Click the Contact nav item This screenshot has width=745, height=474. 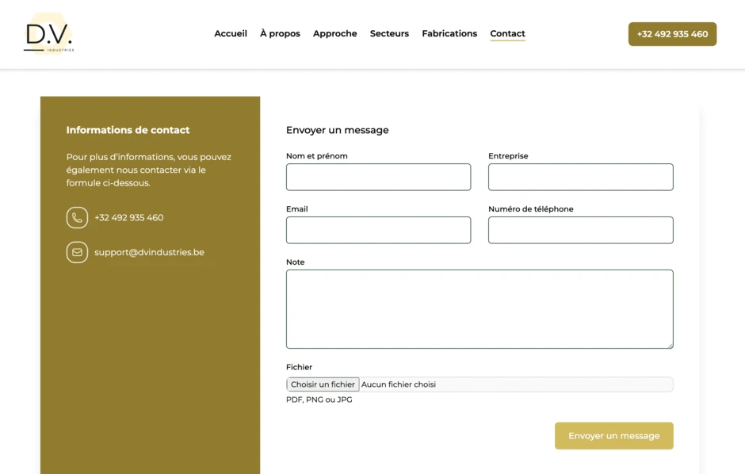[507, 33]
